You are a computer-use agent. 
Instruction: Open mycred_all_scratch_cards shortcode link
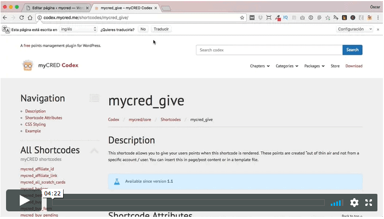[43, 182]
